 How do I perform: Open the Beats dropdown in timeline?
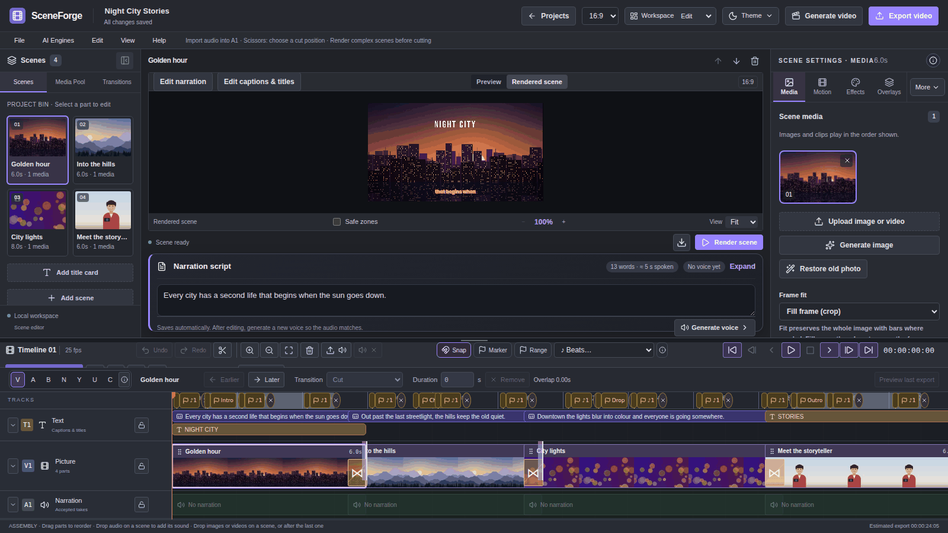pyautogui.click(x=604, y=350)
